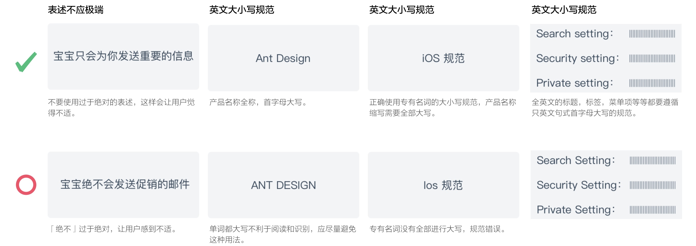
Task: Click striped bar beside Security Setting
Action: tap(652, 185)
